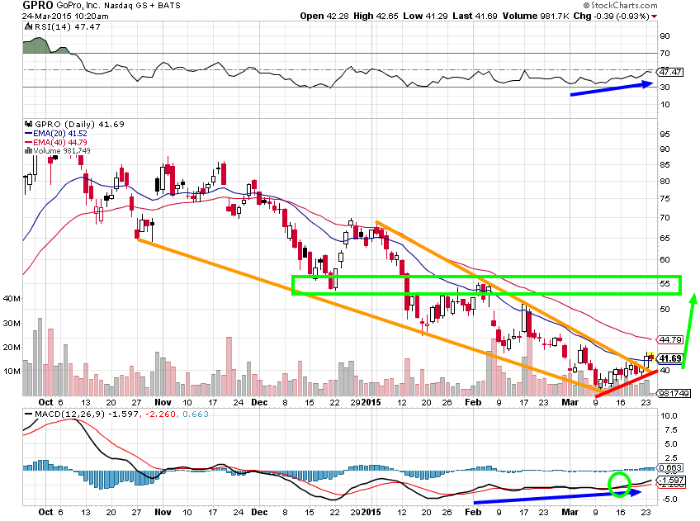Click the blue EMA(20) legend line swatch
The width and height of the screenshot is (700, 521).
point(29,134)
